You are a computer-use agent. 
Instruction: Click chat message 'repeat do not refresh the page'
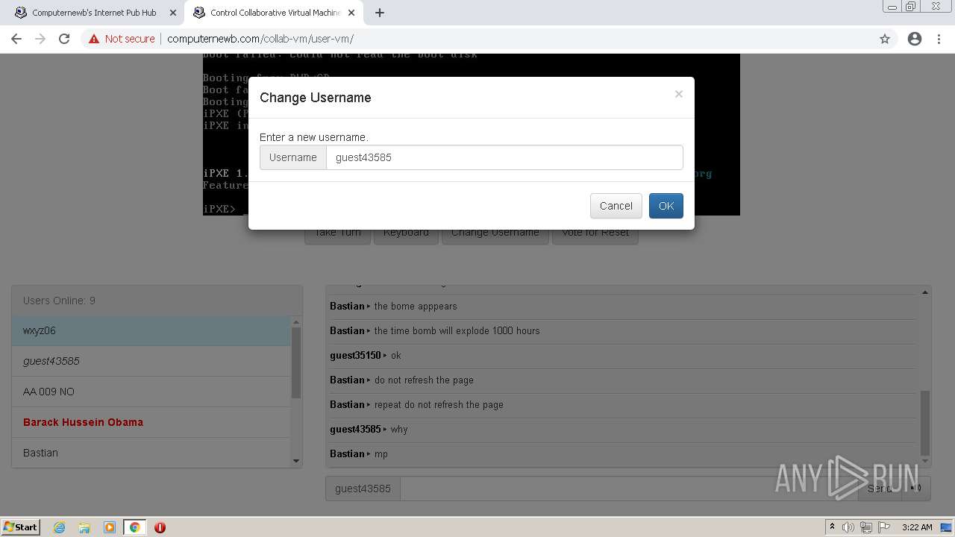[x=439, y=404]
